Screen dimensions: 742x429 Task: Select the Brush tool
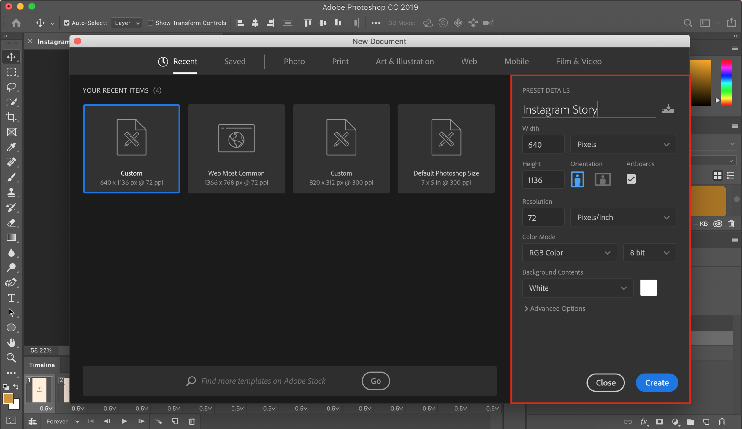[x=11, y=177]
